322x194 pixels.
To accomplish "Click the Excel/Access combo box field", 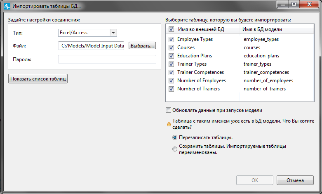I will [87, 33].
